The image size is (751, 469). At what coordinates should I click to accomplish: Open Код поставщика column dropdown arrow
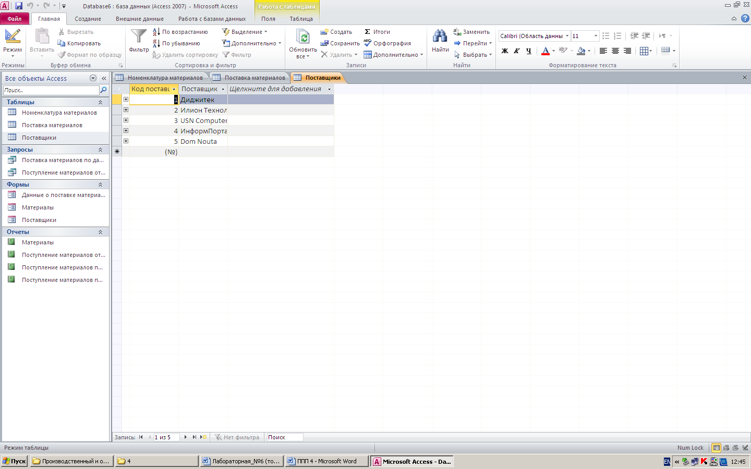(174, 89)
